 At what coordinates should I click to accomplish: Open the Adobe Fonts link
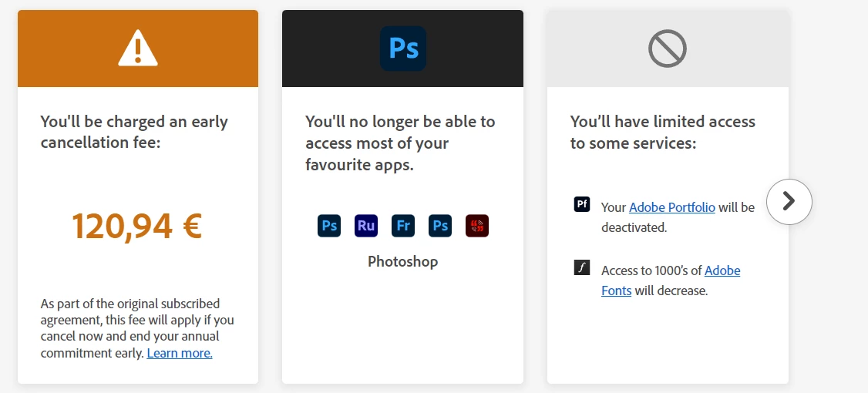pos(671,280)
